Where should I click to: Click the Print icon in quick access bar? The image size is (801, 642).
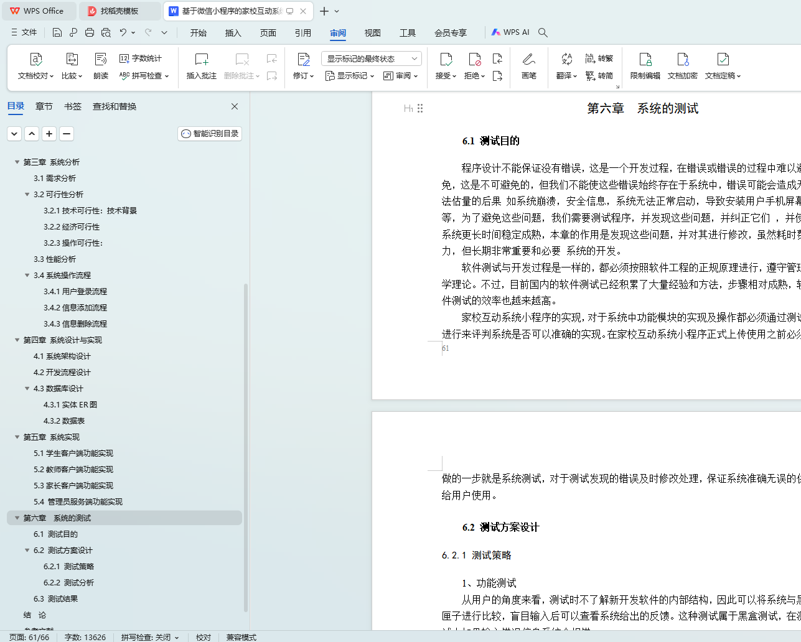pyautogui.click(x=90, y=32)
